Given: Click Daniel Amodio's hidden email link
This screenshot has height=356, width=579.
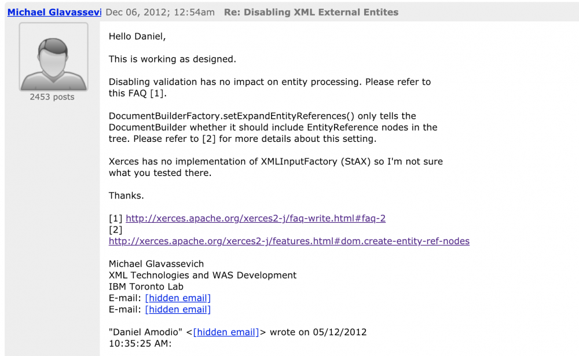Looking at the screenshot, I should 226,332.
